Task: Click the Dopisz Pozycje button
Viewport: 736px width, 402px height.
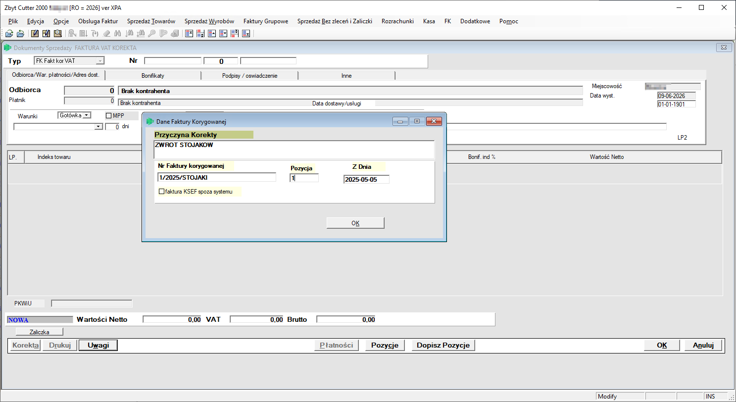Action: tap(443, 345)
